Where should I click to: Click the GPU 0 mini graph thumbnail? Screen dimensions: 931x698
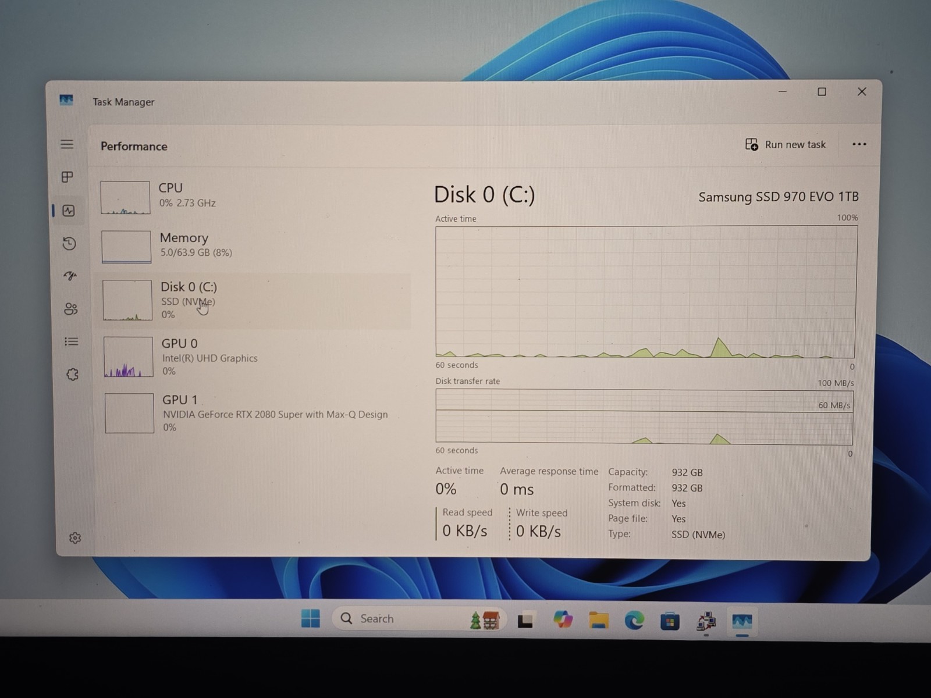[x=129, y=357]
